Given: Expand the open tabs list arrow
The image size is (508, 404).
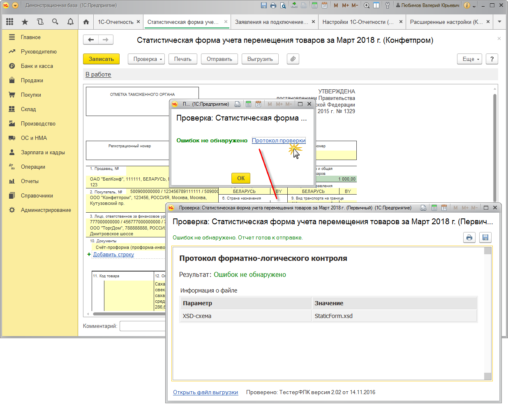Looking at the screenshot, I should coord(499,22).
